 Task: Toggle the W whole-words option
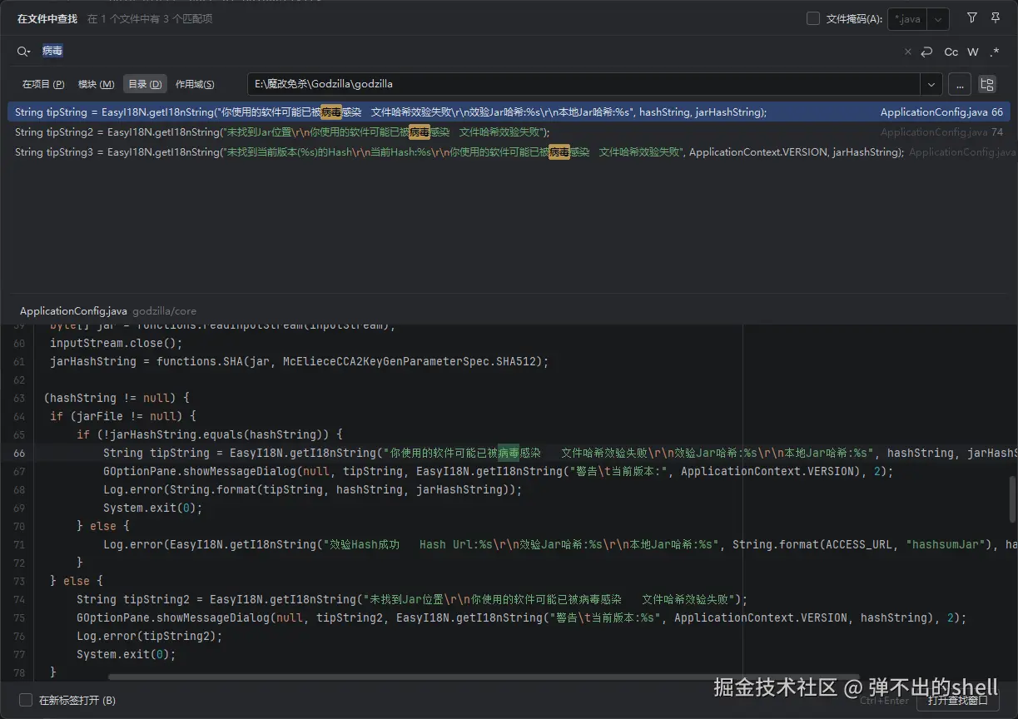pos(972,52)
